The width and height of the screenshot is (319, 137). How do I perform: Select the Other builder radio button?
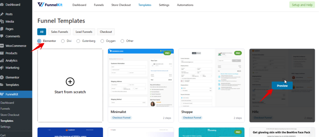(122, 41)
